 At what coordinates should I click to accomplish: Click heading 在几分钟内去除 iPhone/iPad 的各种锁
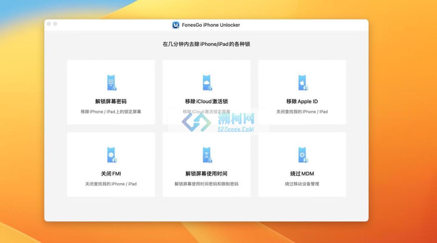(207, 44)
